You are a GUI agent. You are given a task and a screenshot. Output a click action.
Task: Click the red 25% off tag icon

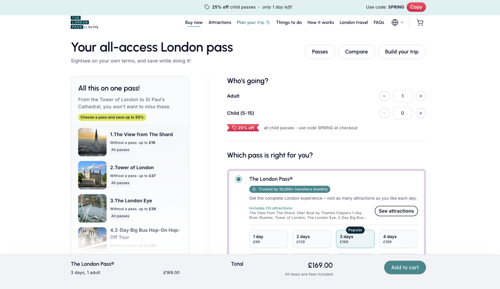click(x=234, y=127)
